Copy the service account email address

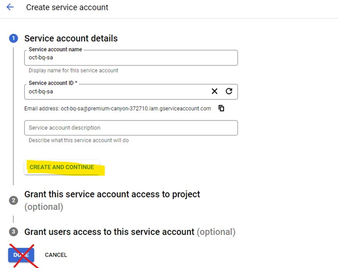(x=221, y=108)
